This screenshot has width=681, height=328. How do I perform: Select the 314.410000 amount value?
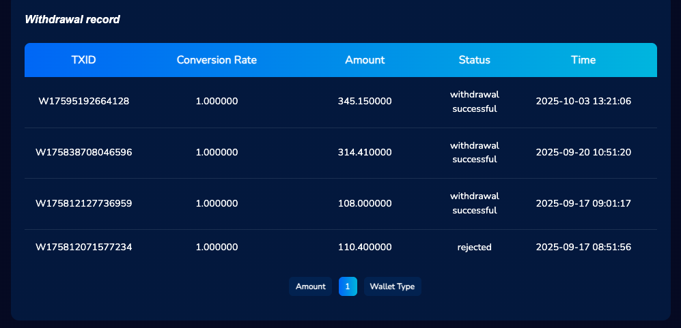click(x=365, y=152)
